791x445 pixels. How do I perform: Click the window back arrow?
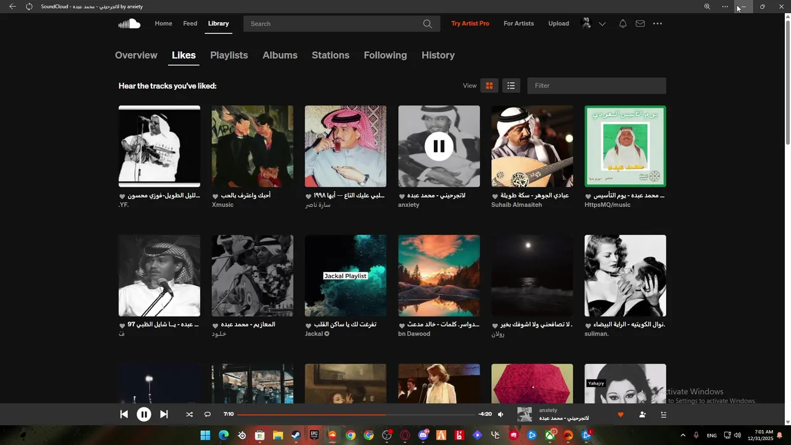12,6
